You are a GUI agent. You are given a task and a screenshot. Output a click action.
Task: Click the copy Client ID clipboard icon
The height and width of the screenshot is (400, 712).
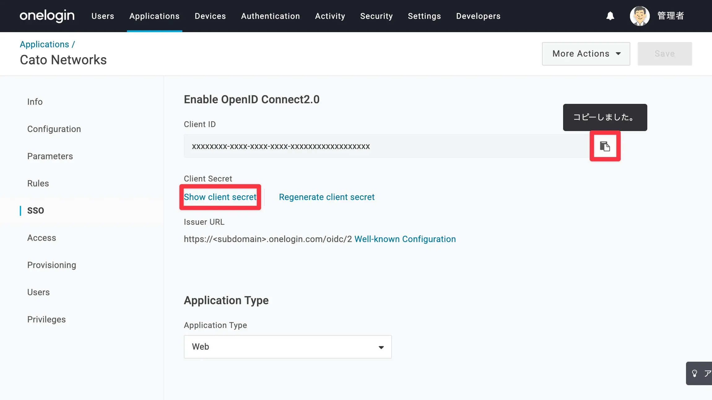(605, 146)
